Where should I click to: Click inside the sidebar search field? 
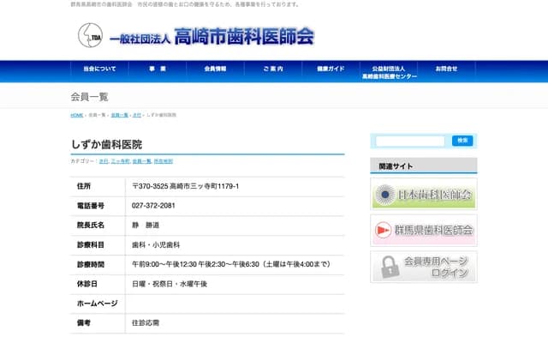click(410, 141)
